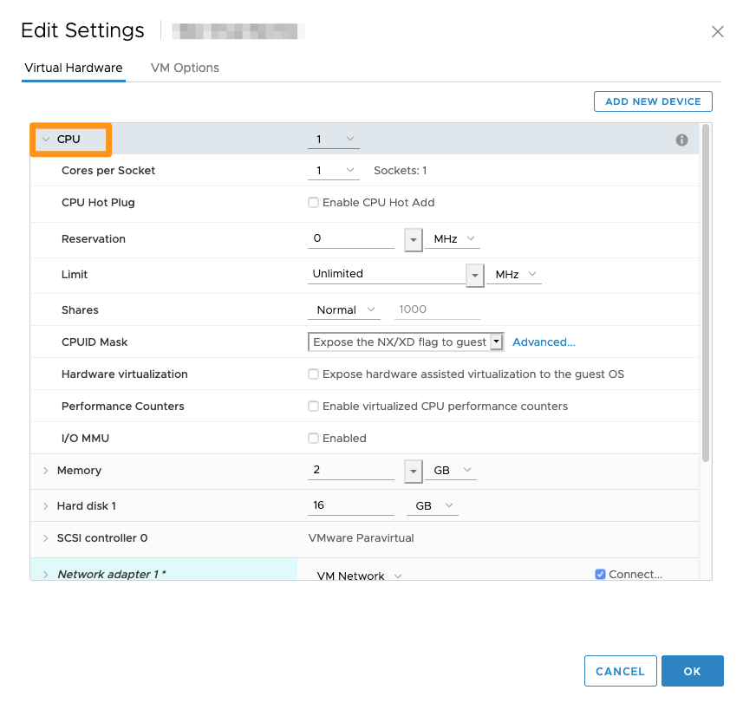Open the Reservation value dropdown arrow

pos(413,239)
